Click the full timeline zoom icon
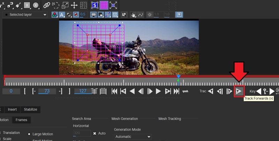 (x=103, y=91)
